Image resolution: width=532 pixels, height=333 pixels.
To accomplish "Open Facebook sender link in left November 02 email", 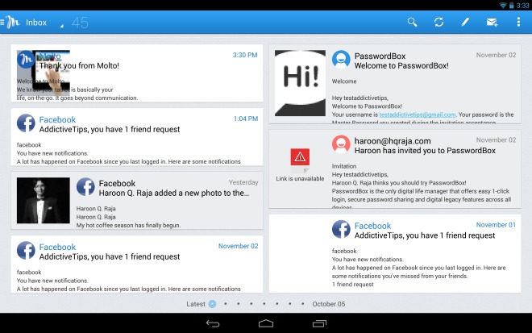I will [57, 247].
